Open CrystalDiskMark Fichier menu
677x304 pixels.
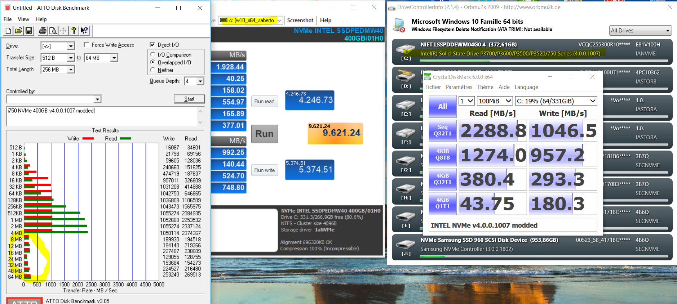coord(433,87)
